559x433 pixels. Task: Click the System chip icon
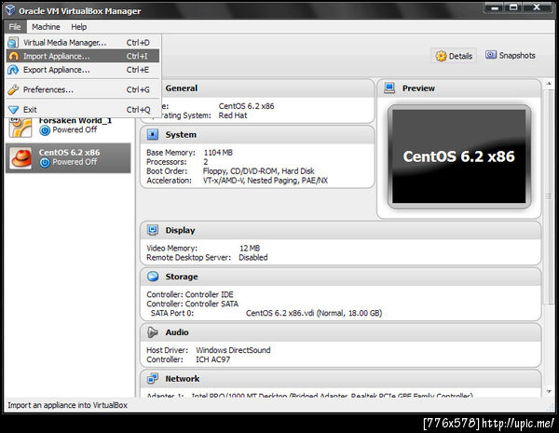click(x=153, y=134)
